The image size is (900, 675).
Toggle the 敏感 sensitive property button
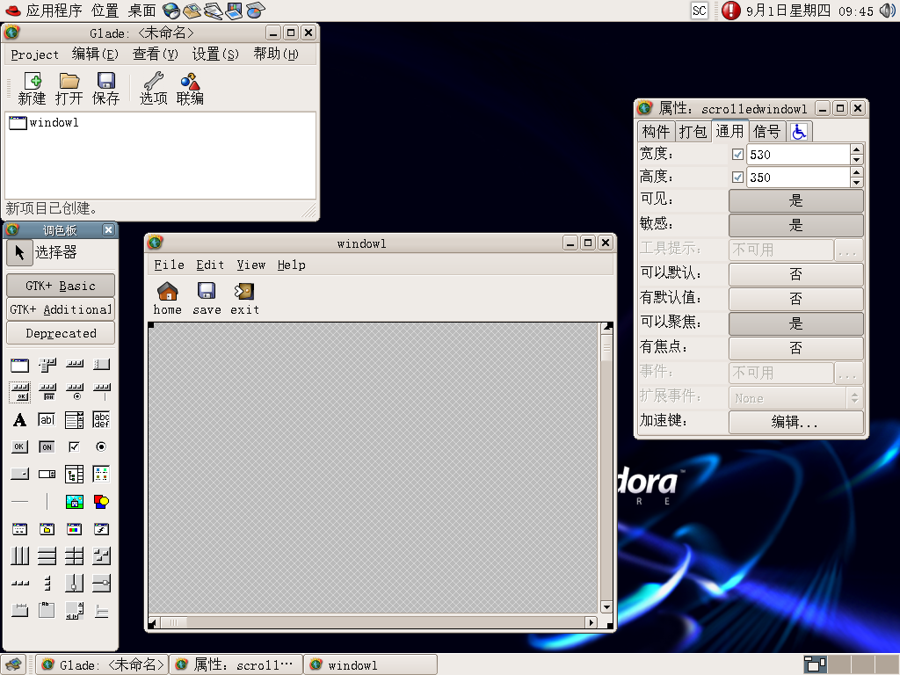coord(796,225)
